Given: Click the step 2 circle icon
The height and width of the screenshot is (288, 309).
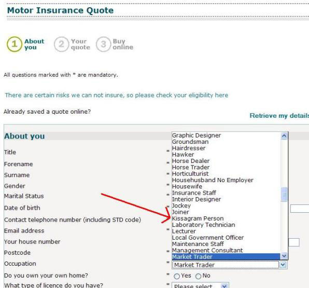Looking at the screenshot, I should (61, 44).
